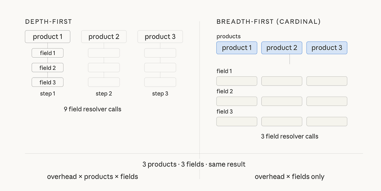Click the blue product 1 box
Image resolution: width=381 pixels, height=191 pixels.
point(237,48)
